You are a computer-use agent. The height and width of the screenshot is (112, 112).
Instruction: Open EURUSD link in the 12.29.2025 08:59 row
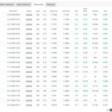(x=29, y=15)
